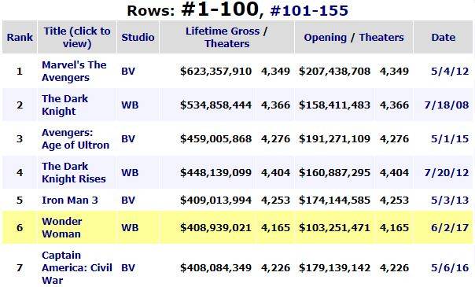The width and height of the screenshot is (475, 287).
Task: Sort table by Rank column header
Action: click(20, 37)
